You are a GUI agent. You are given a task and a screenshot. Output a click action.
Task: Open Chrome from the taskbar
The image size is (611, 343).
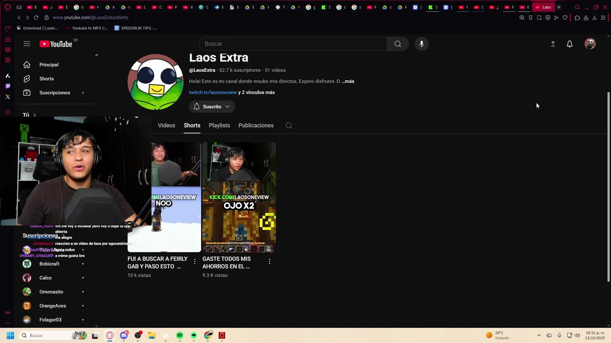[208, 335]
